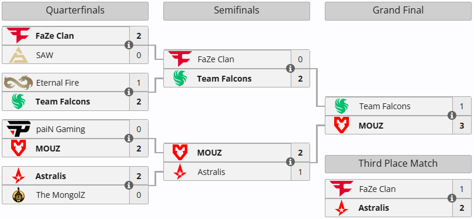The height and width of the screenshot is (219, 474).
Task: Click paiN Gaming logo in quarterfinals
Action: coord(18,129)
